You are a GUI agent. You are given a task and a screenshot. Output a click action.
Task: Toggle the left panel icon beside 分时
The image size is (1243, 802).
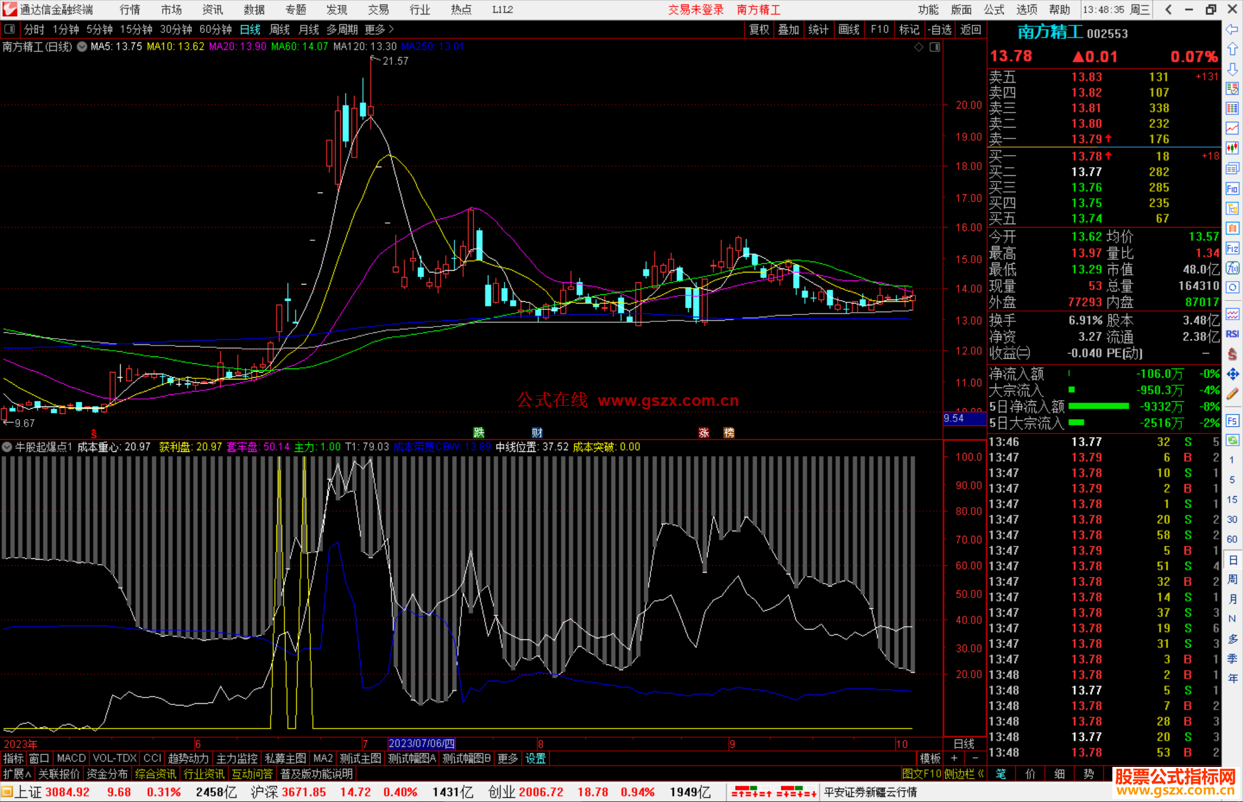point(10,29)
